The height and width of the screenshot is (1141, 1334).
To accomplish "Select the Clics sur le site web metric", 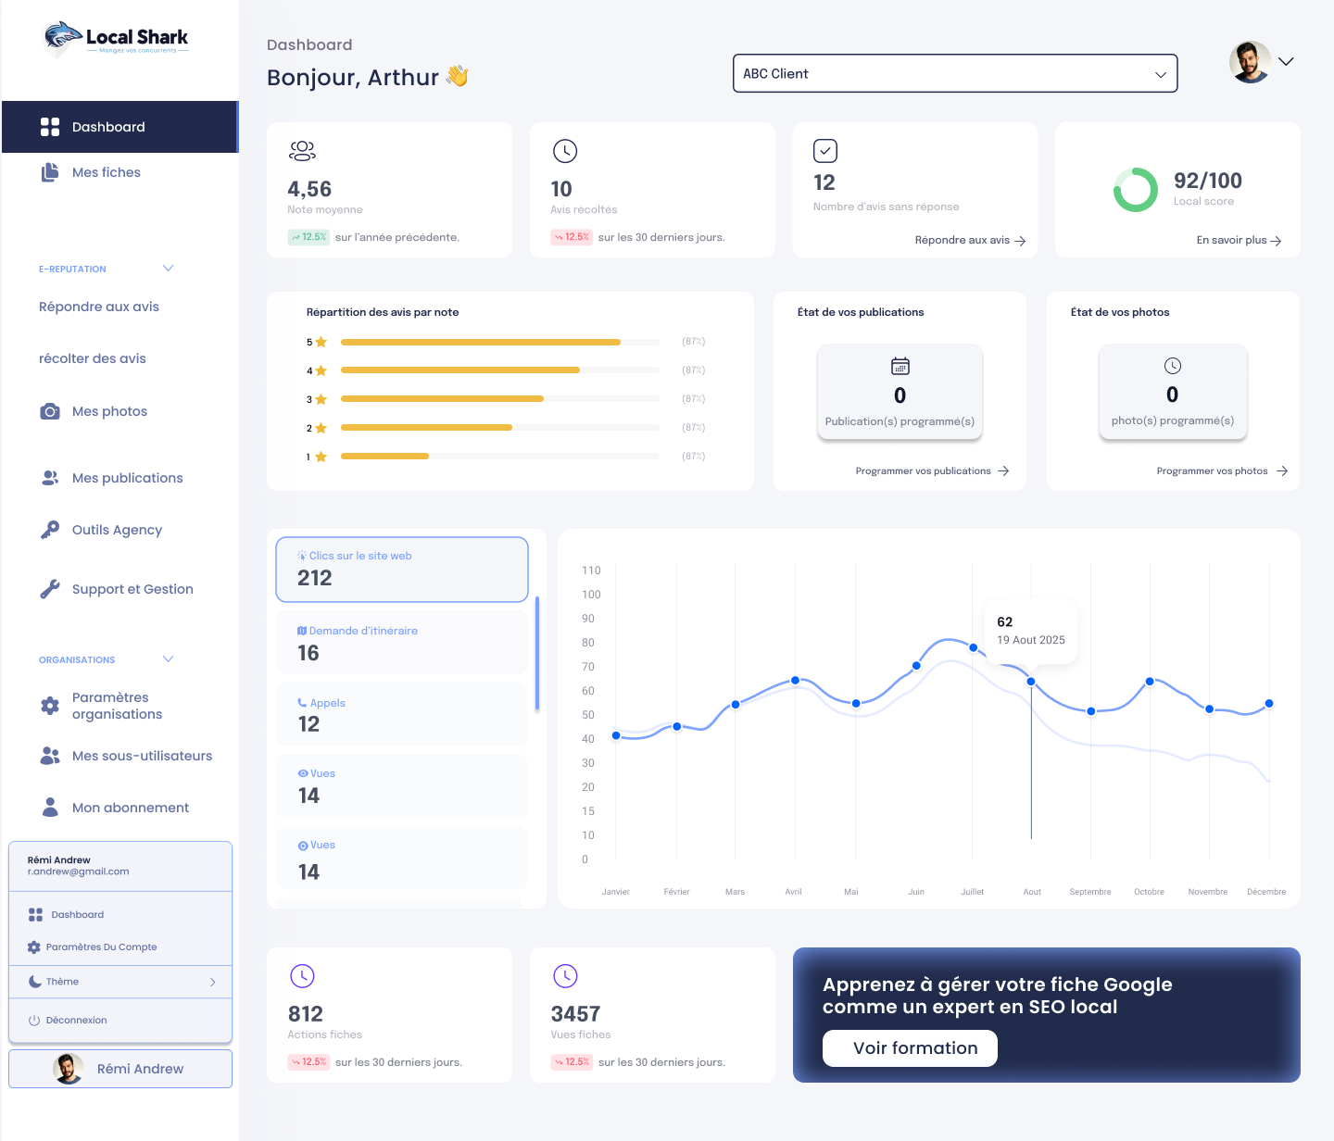I will click(x=401, y=570).
